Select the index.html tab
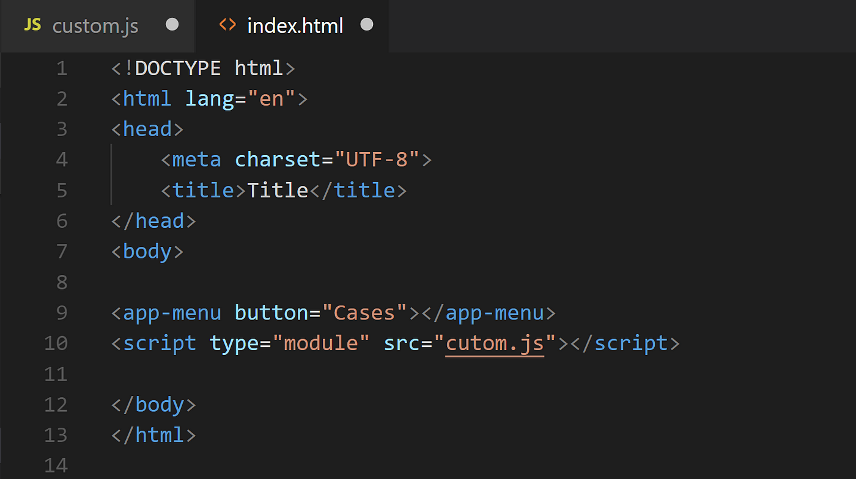The image size is (856, 479). click(292, 26)
